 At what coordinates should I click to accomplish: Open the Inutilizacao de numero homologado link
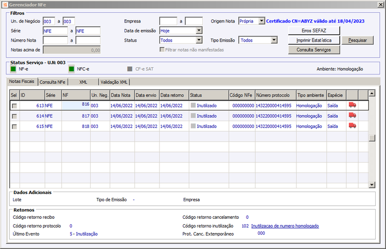pyautogui.click(x=285, y=226)
